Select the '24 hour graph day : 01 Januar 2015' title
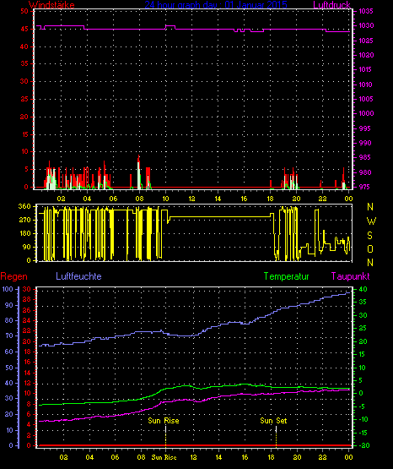 click(x=216, y=5)
